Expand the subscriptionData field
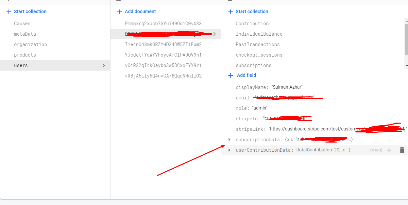The image size is (408, 205). pyautogui.click(x=229, y=139)
